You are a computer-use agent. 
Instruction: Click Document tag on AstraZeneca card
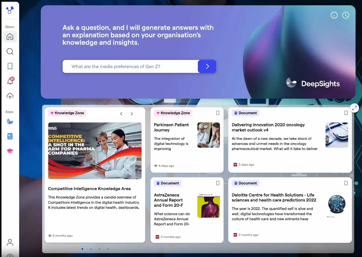167,183
